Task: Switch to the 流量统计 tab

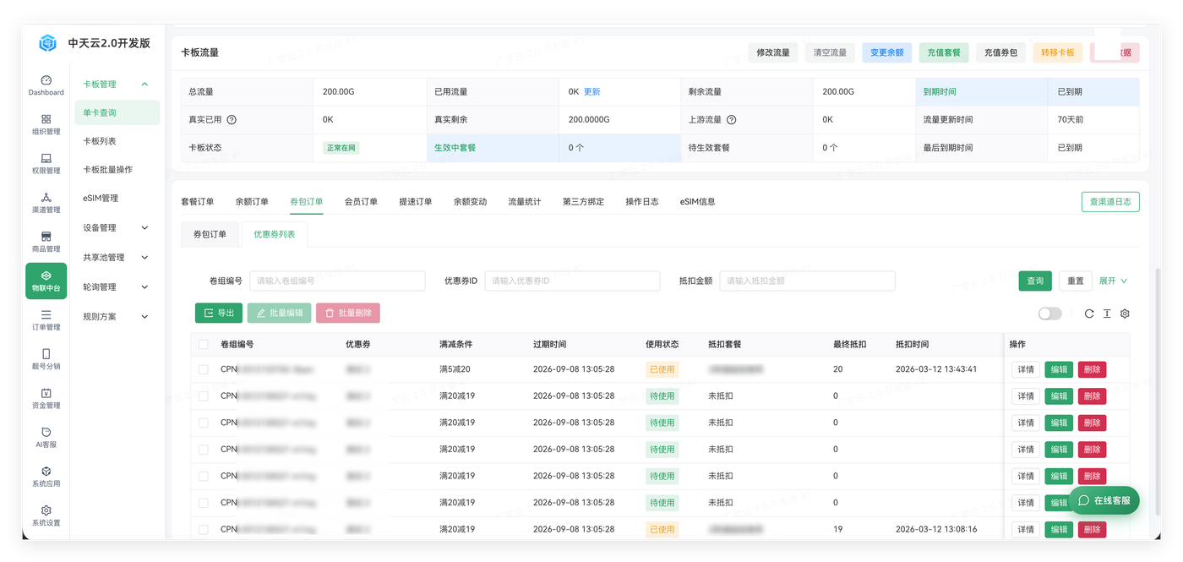Action: [525, 202]
